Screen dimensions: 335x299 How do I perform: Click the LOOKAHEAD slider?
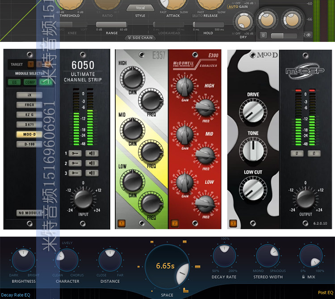pyautogui.click(x=168, y=25)
